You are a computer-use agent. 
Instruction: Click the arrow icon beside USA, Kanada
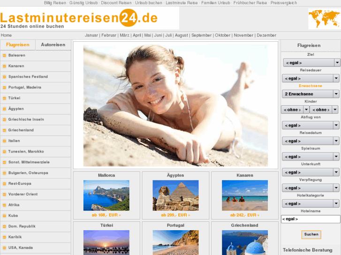click(4, 248)
